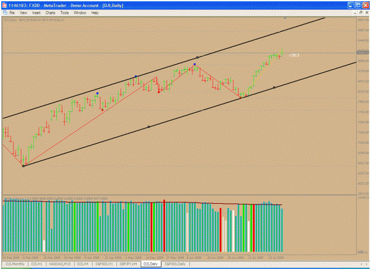The width and height of the screenshot is (371, 269).
Task: Open the Tools menu
Action: pyautogui.click(x=64, y=13)
